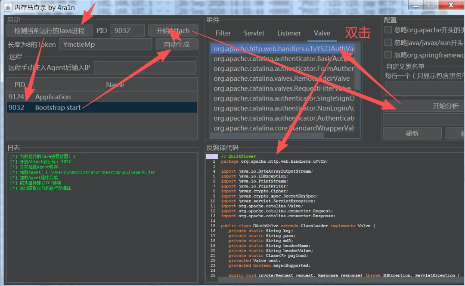Click the 8-character Token field
The image size is (465, 286).
(105, 45)
